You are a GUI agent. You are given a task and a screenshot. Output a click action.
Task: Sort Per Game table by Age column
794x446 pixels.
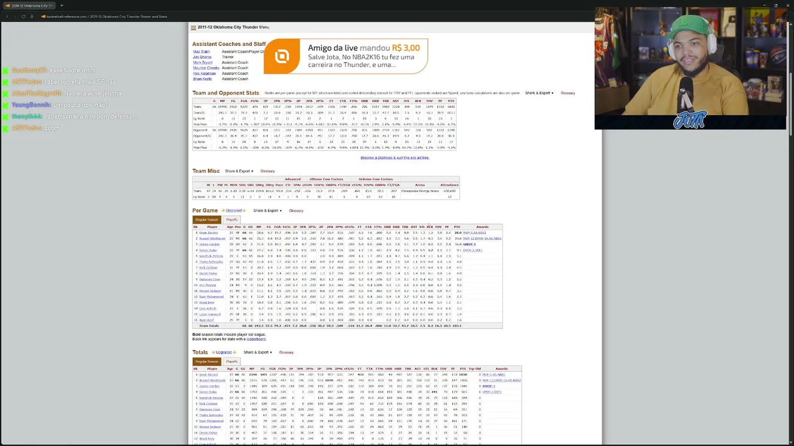tap(230, 227)
